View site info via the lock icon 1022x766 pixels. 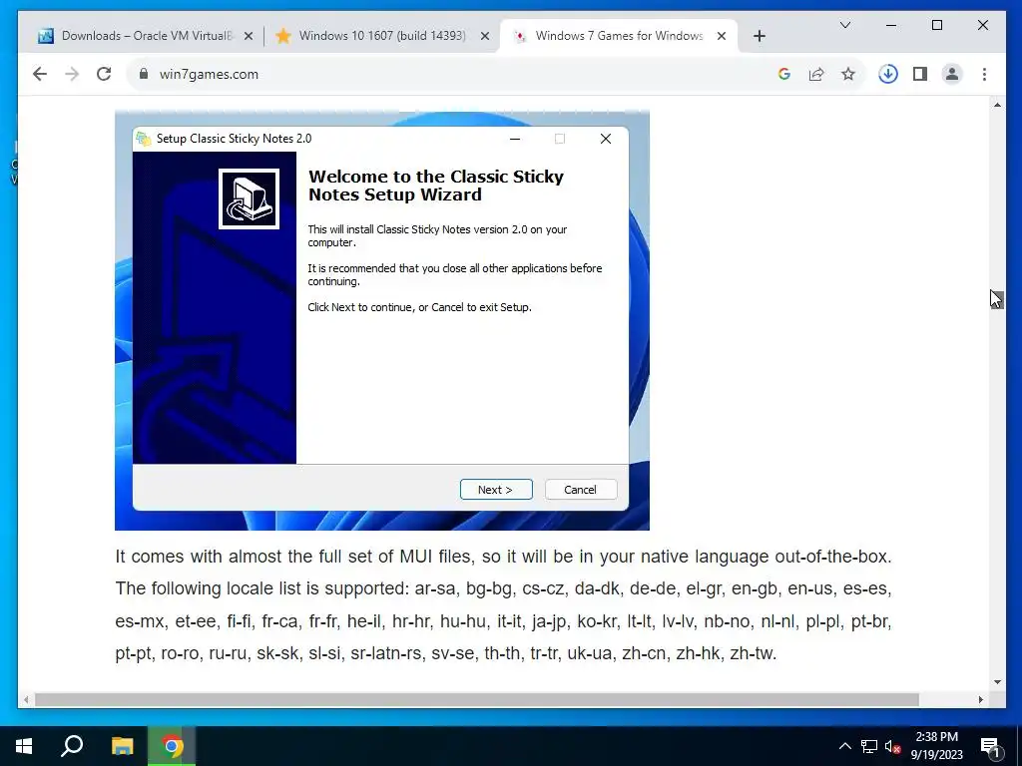point(144,74)
